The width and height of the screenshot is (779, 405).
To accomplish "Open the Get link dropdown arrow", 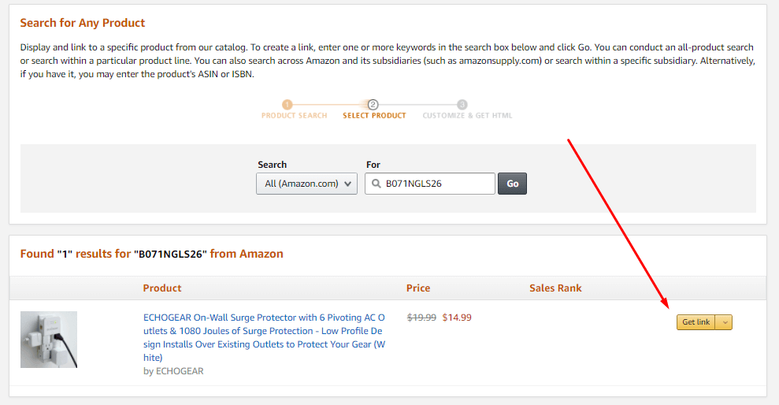I will point(725,322).
